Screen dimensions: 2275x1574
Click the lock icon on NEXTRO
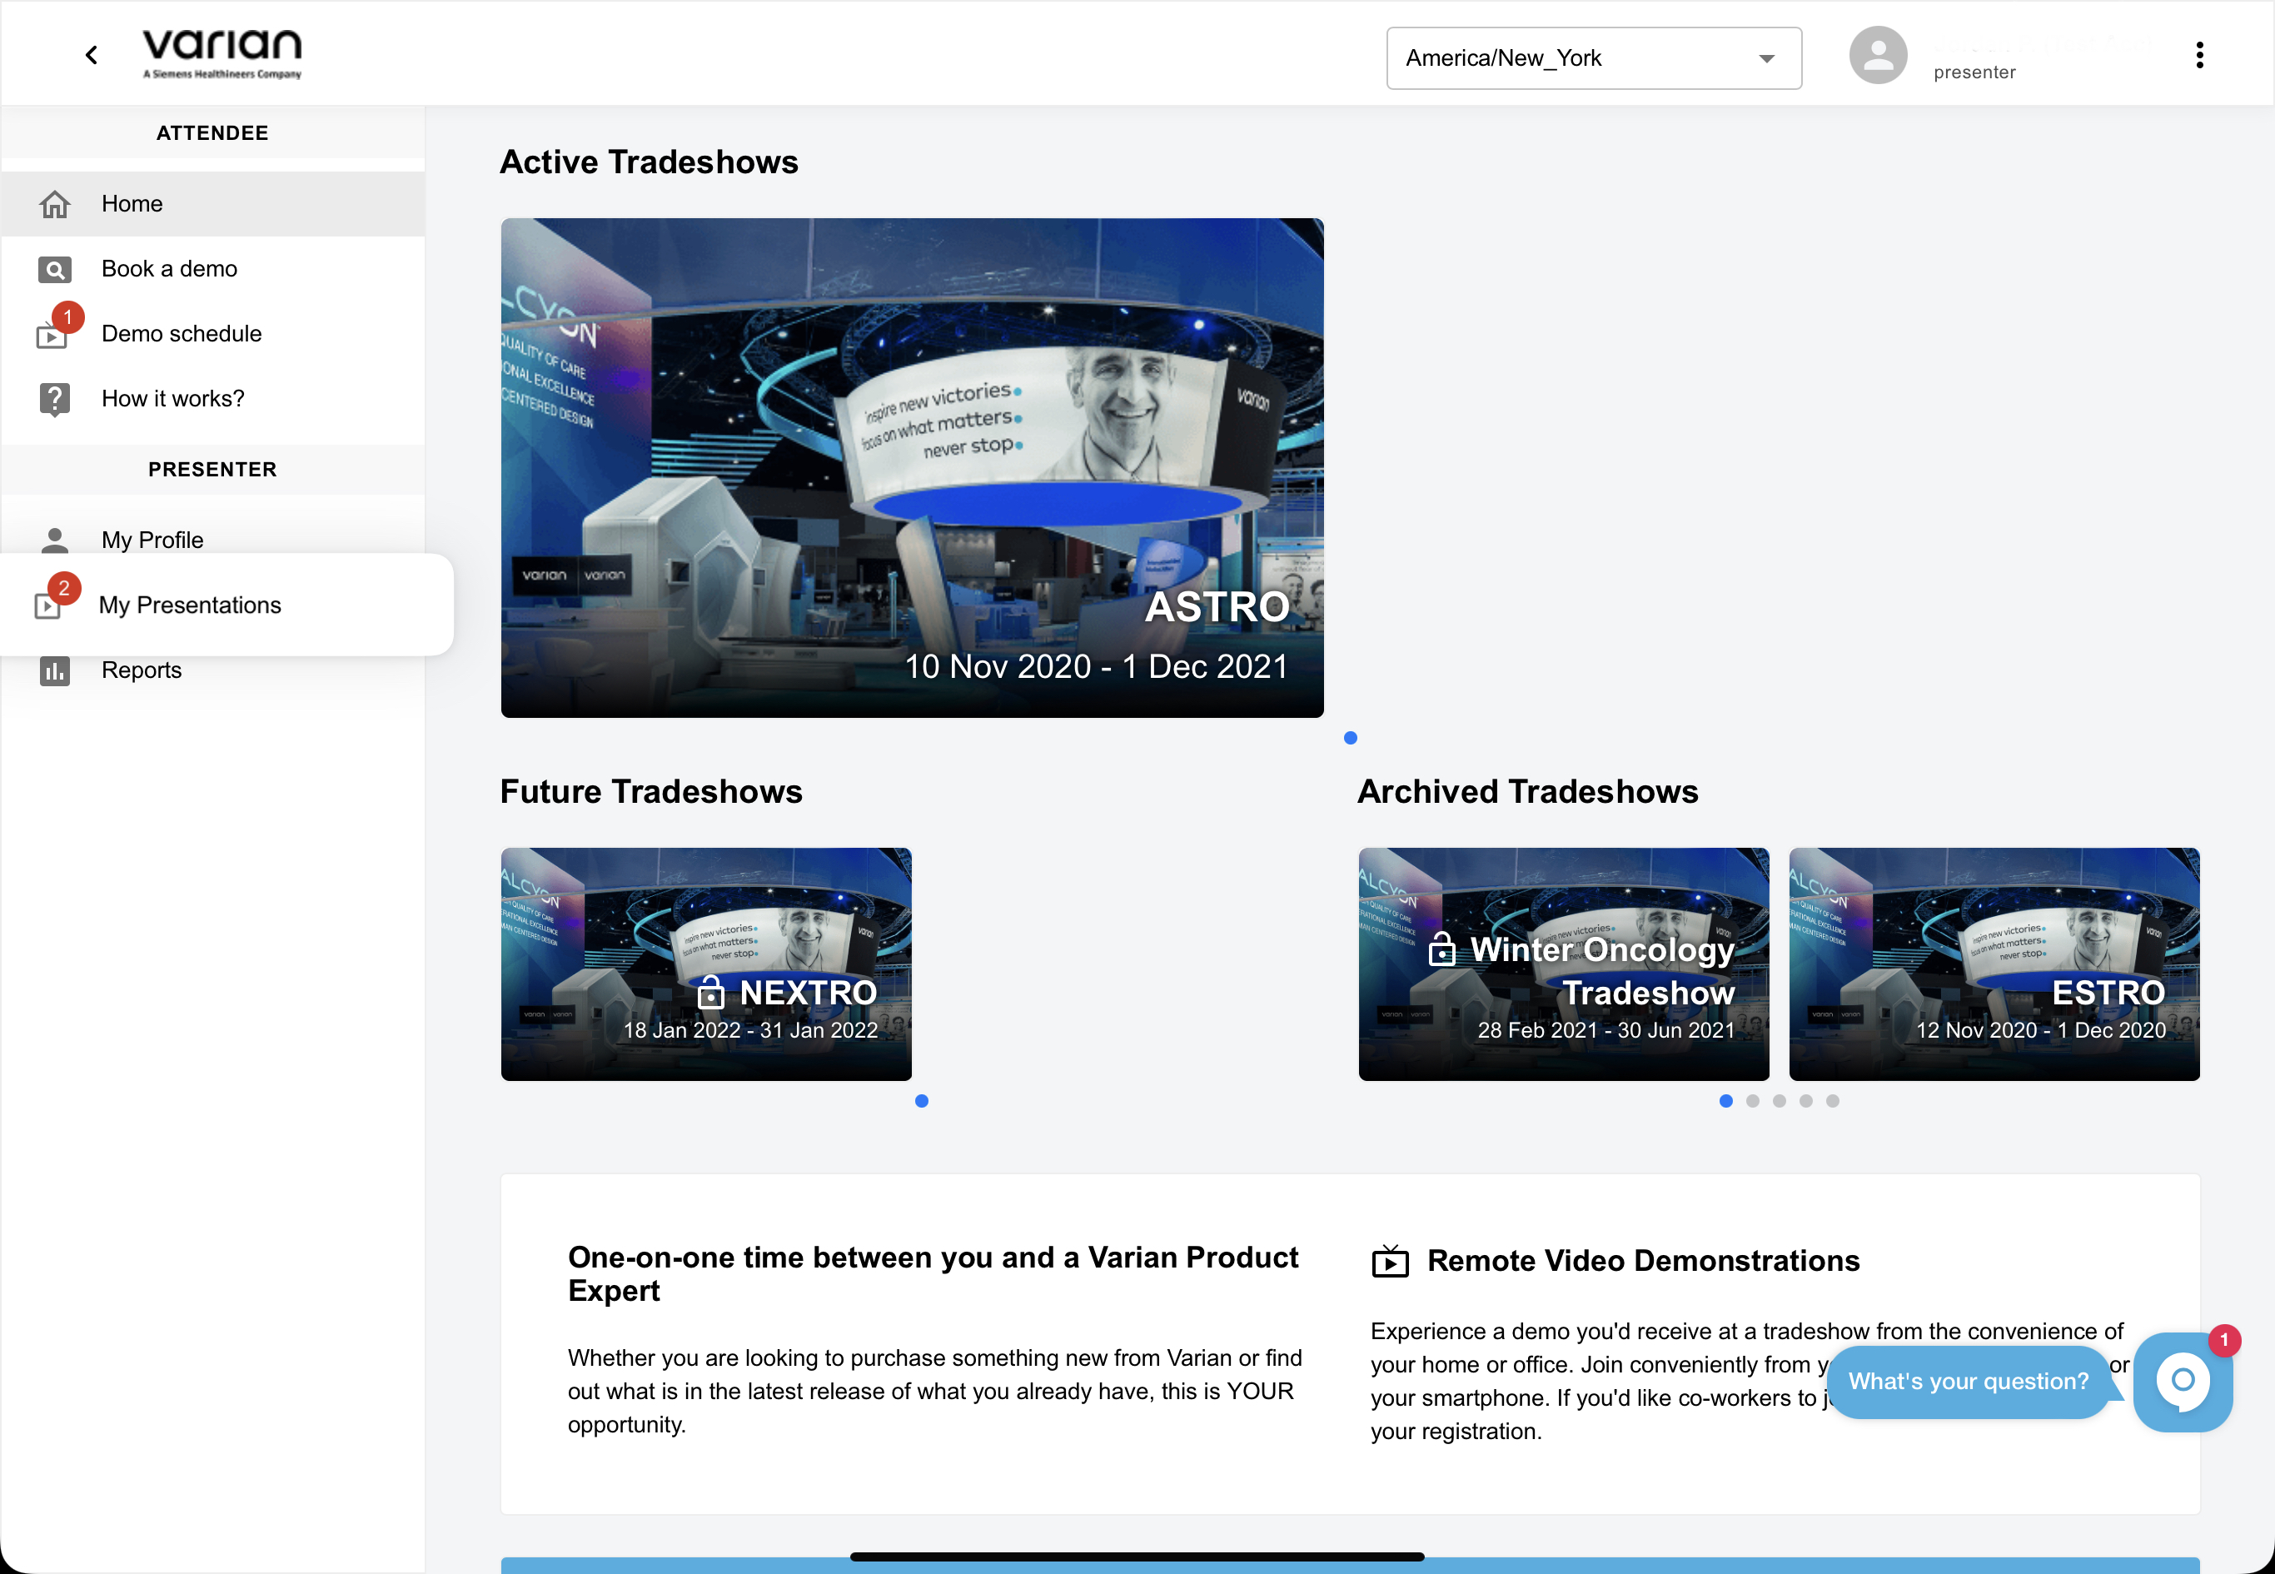(x=710, y=992)
